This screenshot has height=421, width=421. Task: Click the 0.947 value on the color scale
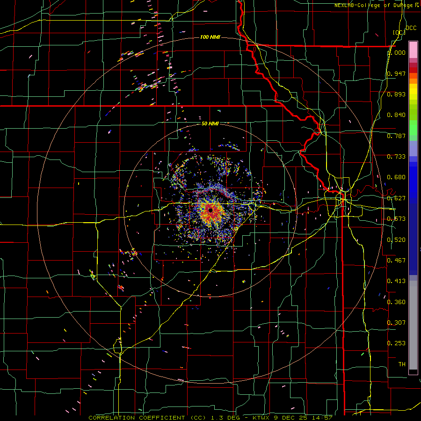pos(397,73)
